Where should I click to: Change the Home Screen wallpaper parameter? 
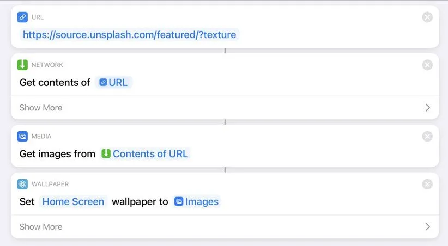click(73, 202)
